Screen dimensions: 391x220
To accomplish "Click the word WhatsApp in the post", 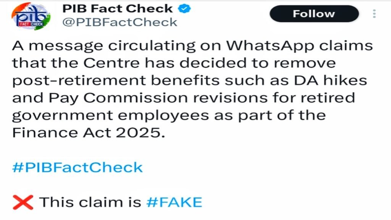I will [x=270, y=46].
